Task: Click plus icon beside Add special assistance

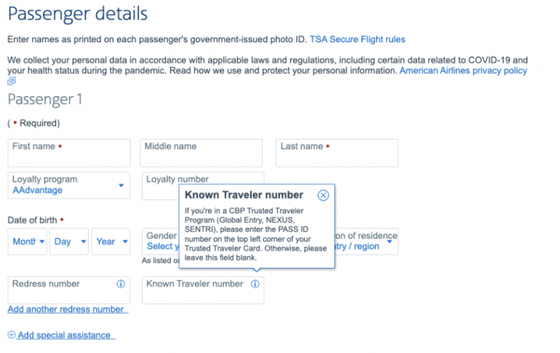Action: pyautogui.click(x=12, y=335)
